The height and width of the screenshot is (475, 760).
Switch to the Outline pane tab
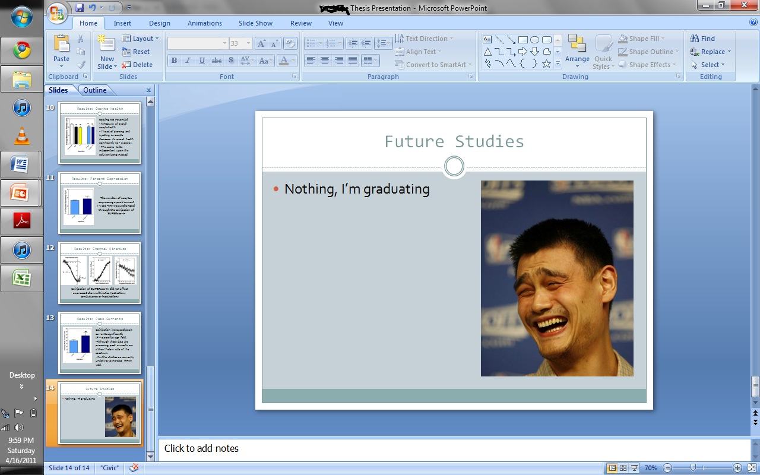click(95, 90)
